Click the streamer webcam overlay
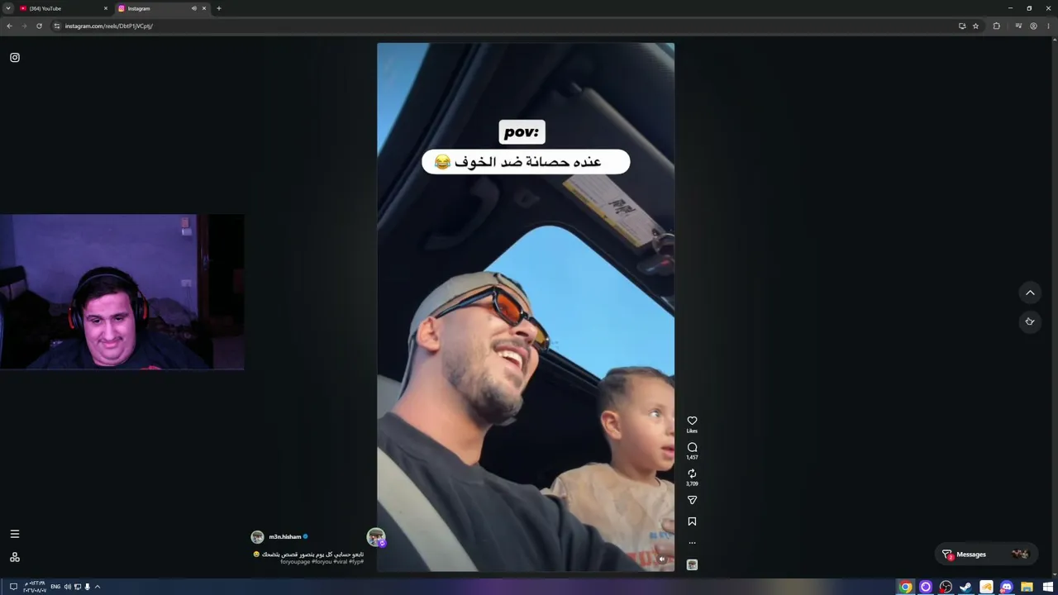Viewport: 1058px width, 595px height. click(122, 292)
